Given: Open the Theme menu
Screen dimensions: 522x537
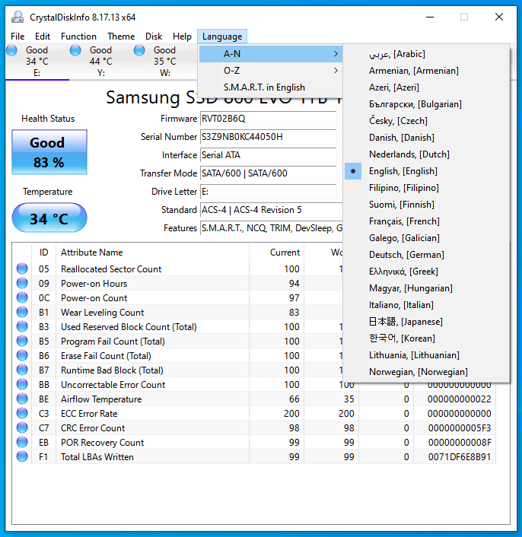Looking at the screenshot, I should click(x=121, y=37).
